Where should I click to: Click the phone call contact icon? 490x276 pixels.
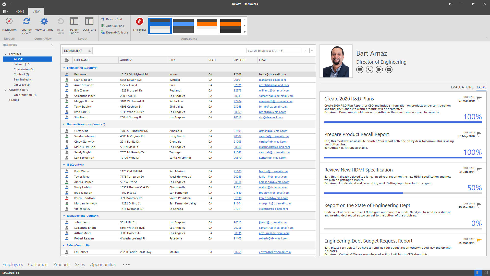[x=370, y=70]
